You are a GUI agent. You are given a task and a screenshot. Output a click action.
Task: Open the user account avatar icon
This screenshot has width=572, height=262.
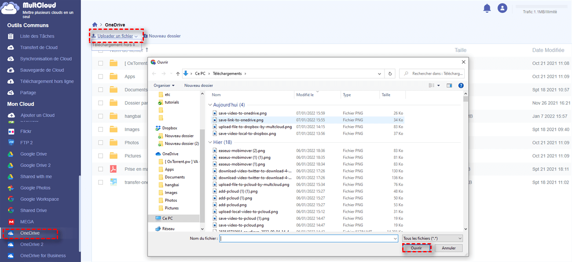(502, 8)
